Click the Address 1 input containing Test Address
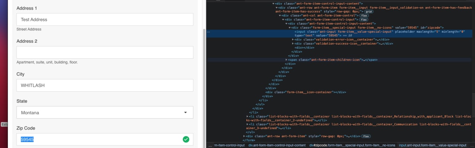The image size is (475, 148). [x=105, y=20]
